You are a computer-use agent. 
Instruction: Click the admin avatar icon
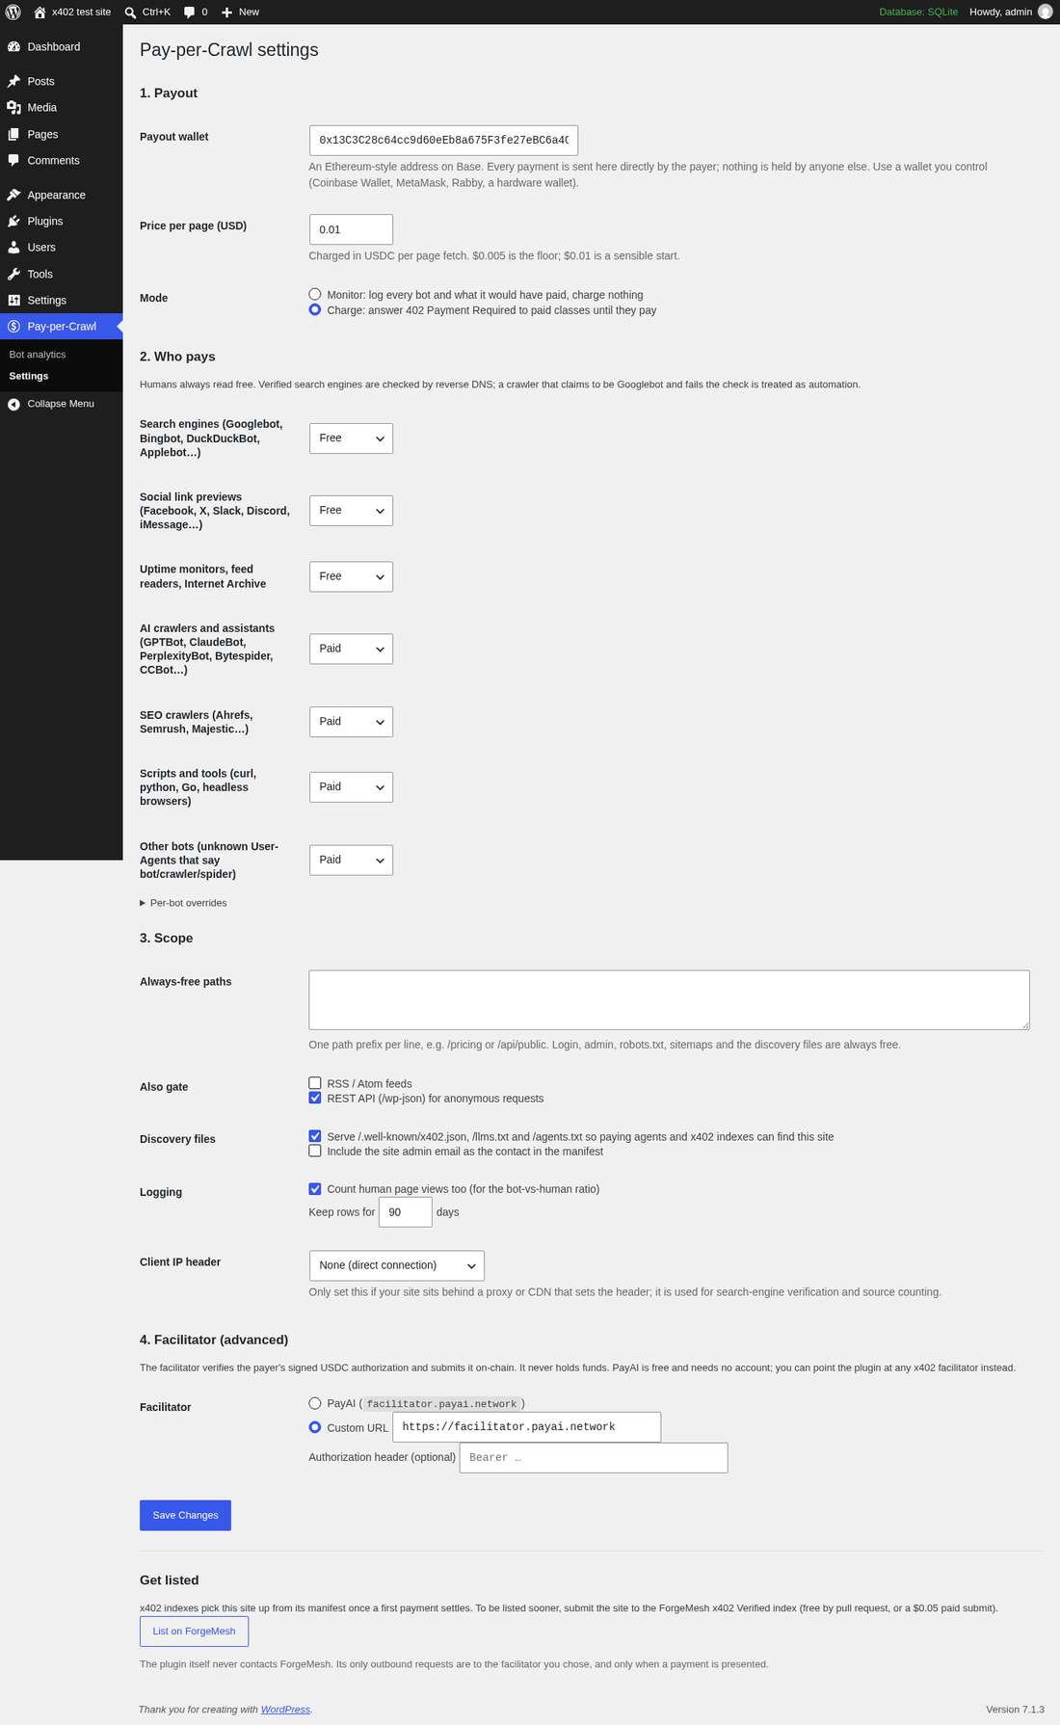(1045, 12)
